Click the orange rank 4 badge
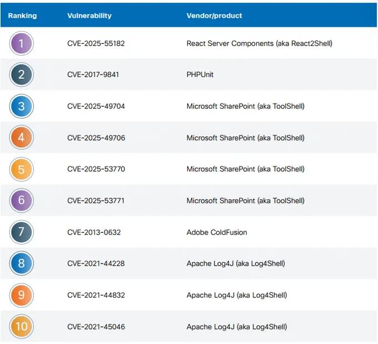 point(22,138)
